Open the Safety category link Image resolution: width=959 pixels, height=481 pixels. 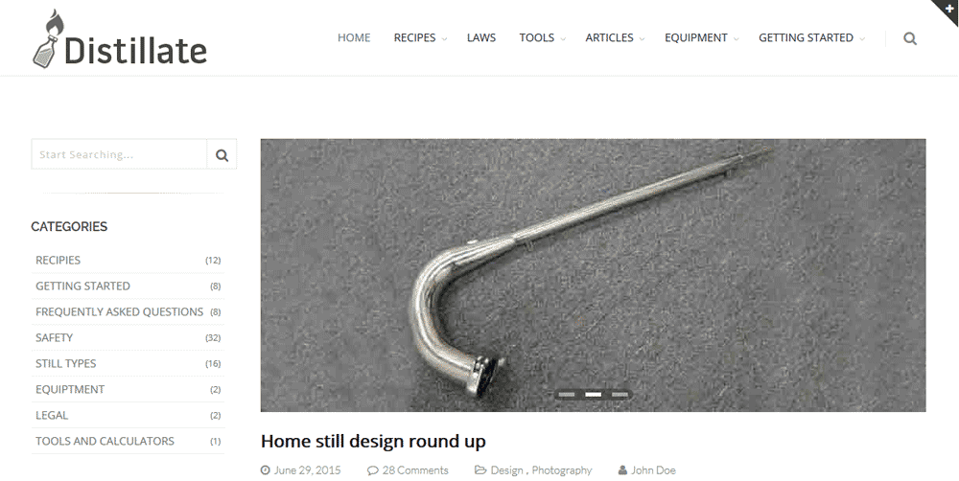click(x=54, y=337)
